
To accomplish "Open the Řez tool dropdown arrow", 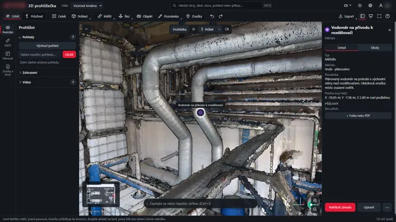I will coord(132,18).
